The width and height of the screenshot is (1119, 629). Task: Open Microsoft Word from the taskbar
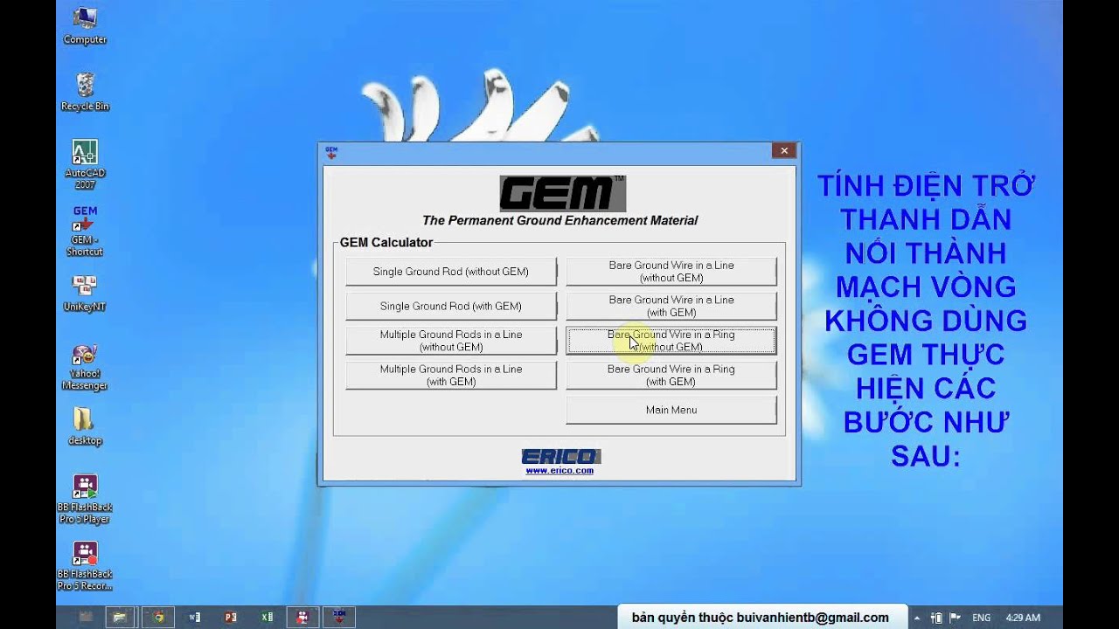194,617
